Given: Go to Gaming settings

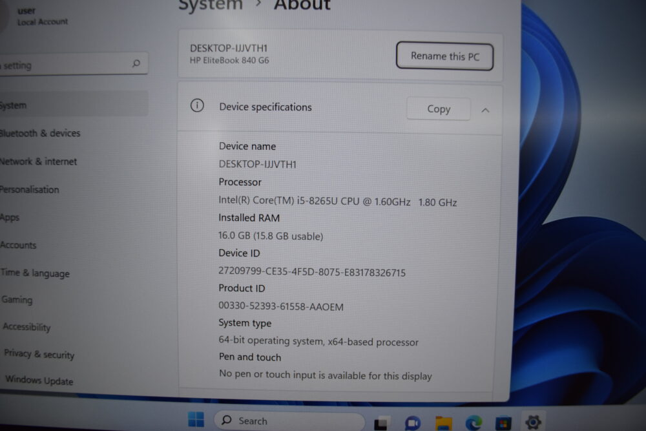Looking at the screenshot, I should point(17,300).
